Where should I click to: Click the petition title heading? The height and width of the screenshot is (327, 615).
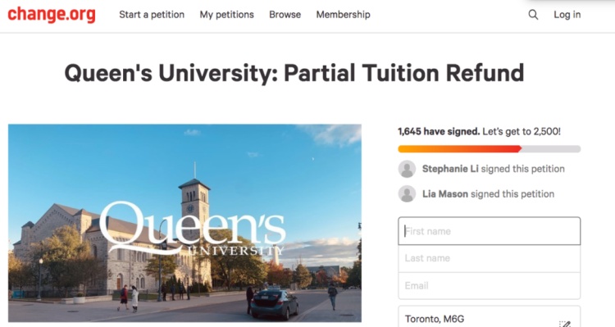click(x=294, y=73)
